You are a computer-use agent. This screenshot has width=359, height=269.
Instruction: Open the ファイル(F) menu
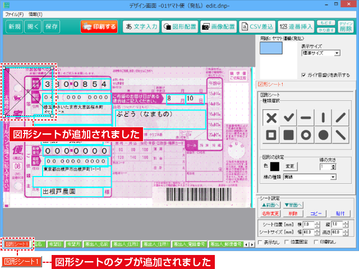(14, 15)
